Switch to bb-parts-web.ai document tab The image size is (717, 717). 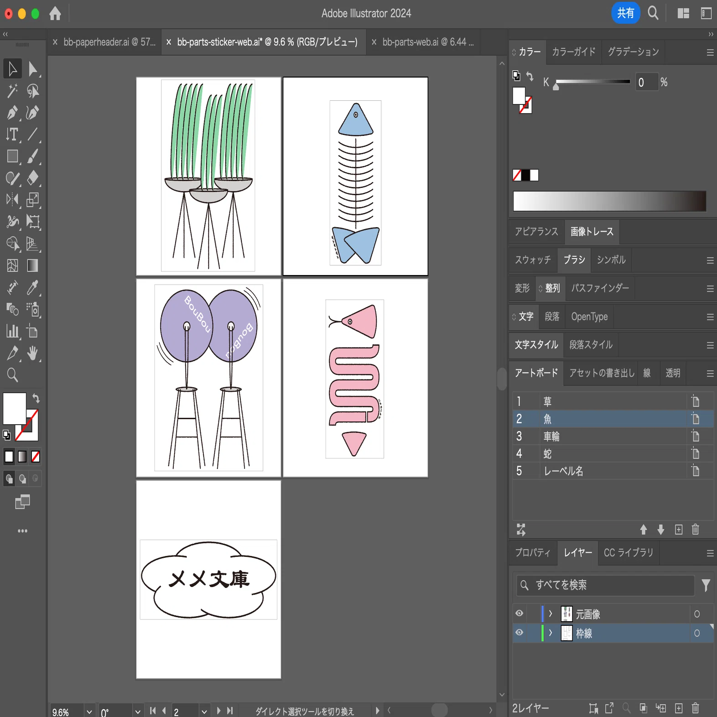[x=423, y=42]
